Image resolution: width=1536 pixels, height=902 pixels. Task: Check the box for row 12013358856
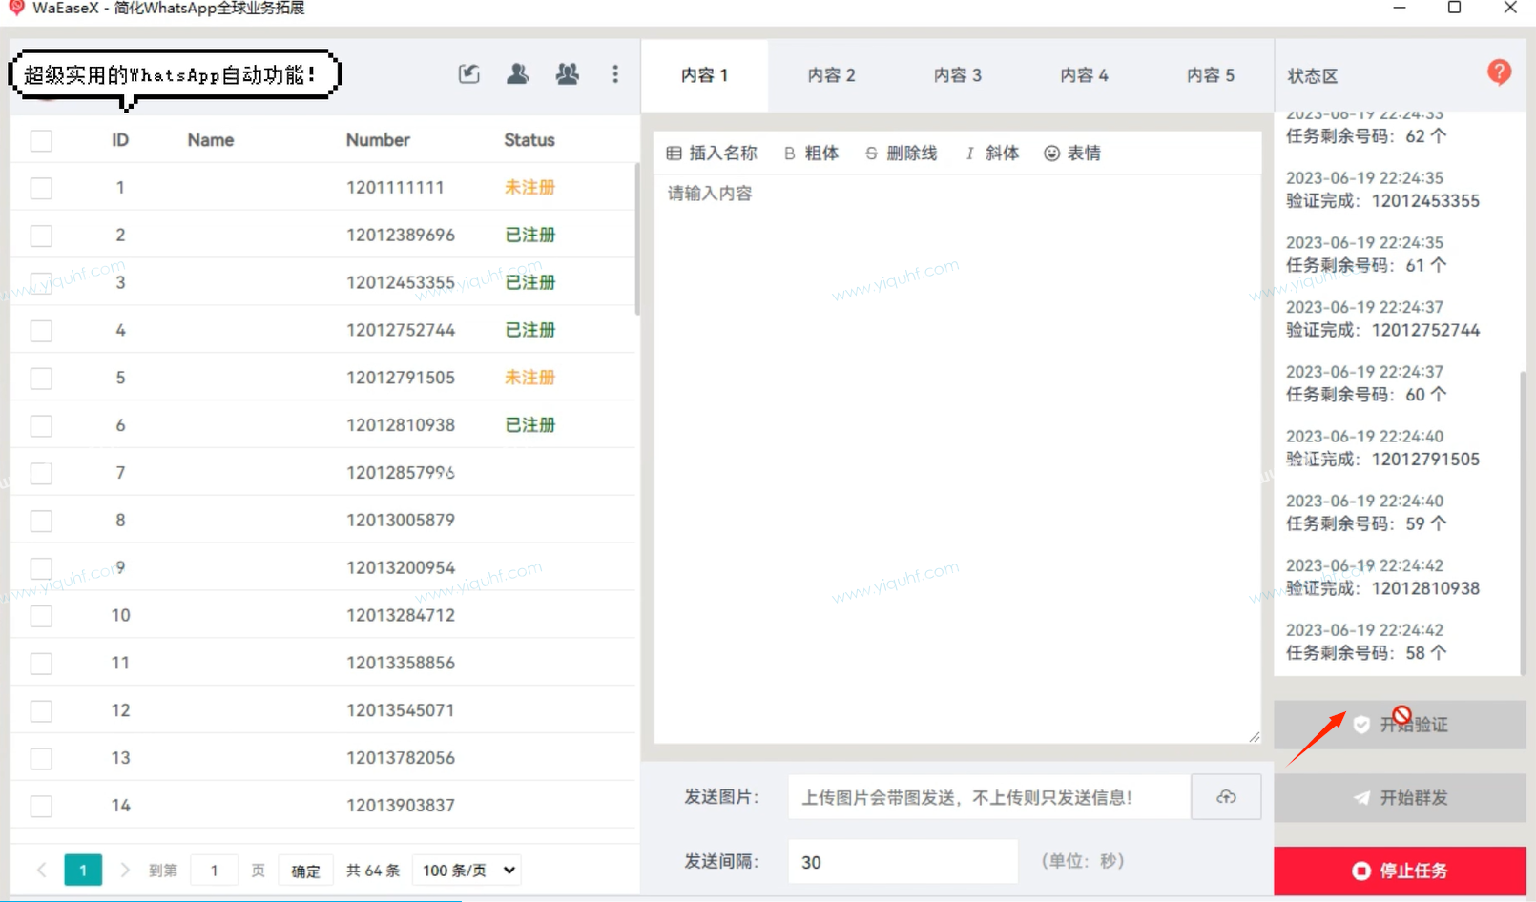(x=41, y=664)
